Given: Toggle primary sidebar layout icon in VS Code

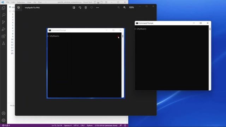Looking at the screenshot, I should tap(95, 2).
